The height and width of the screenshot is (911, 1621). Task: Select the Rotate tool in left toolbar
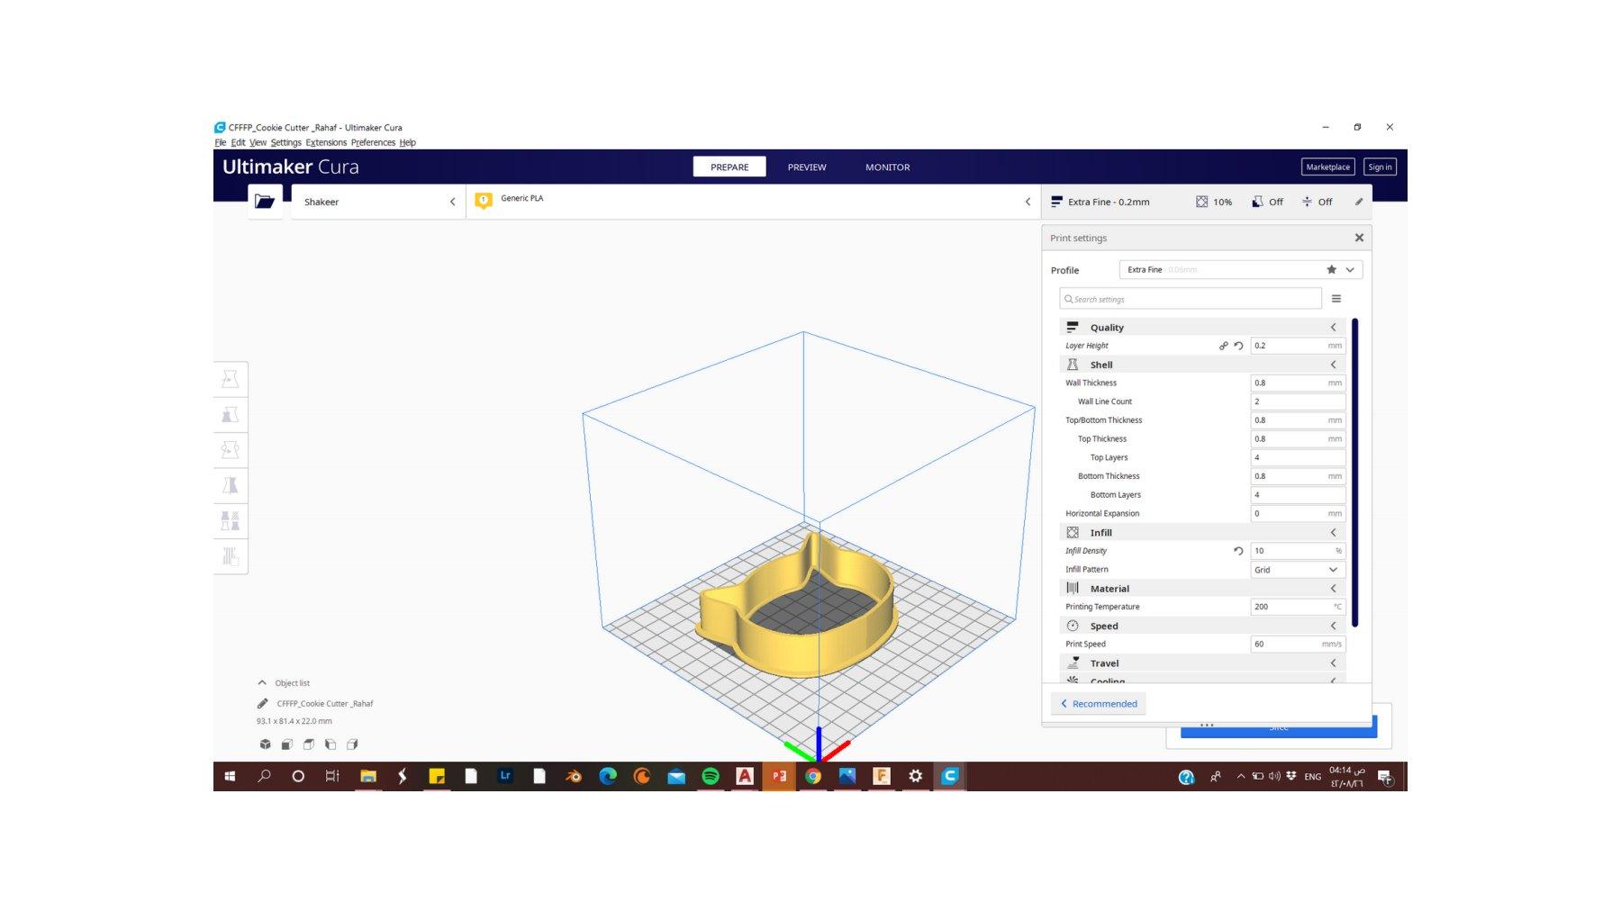coord(231,449)
